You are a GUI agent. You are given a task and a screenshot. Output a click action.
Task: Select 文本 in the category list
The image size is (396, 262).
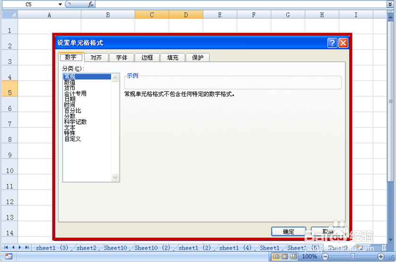87,127
